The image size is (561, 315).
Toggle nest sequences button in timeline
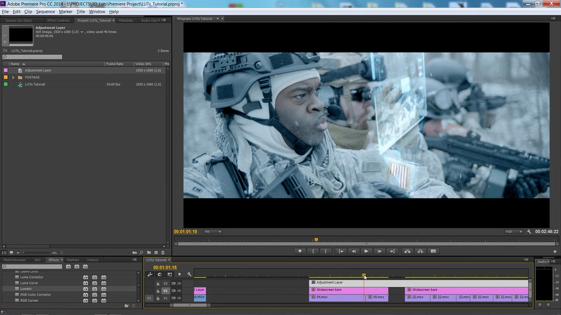point(150,274)
